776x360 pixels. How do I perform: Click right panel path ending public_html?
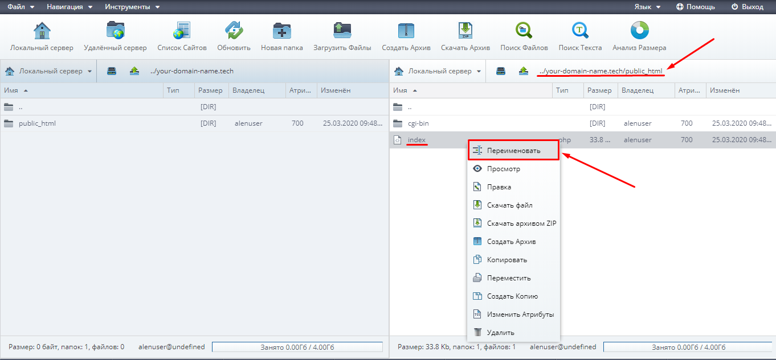[601, 72]
